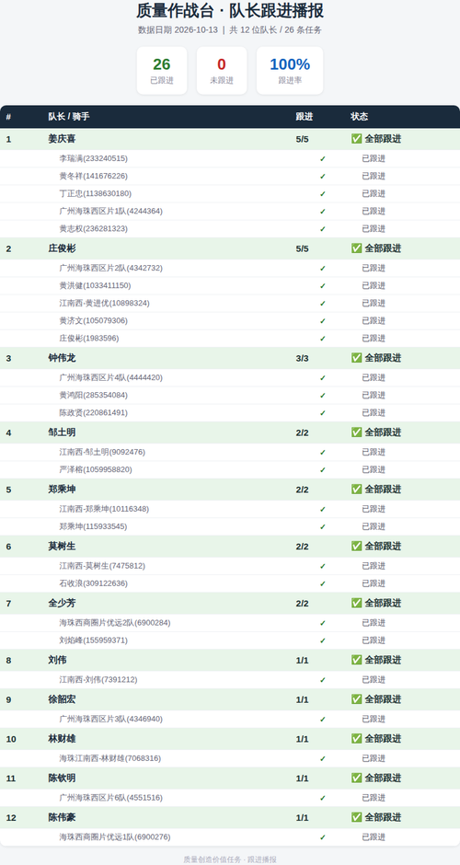This screenshot has height=865, width=460.
Task: Select captain row 钟伟龙
Action: tap(230, 358)
